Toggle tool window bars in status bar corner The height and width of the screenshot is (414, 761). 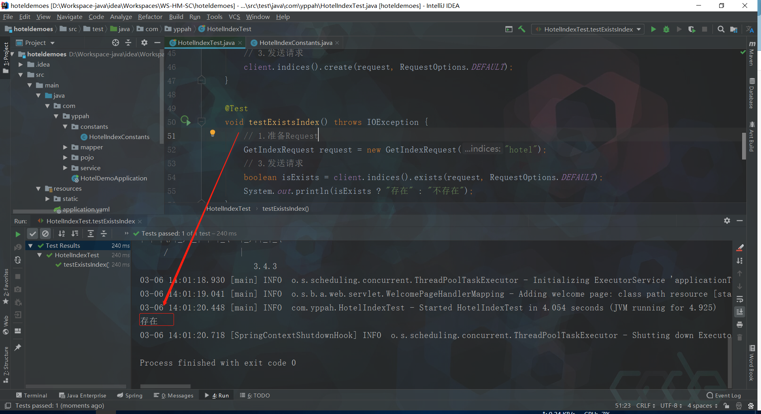click(x=7, y=406)
